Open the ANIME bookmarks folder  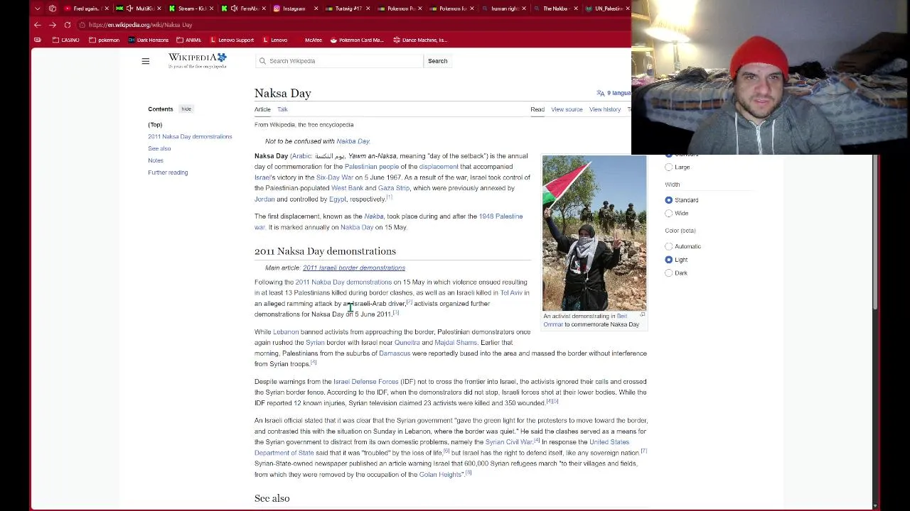[189, 40]
